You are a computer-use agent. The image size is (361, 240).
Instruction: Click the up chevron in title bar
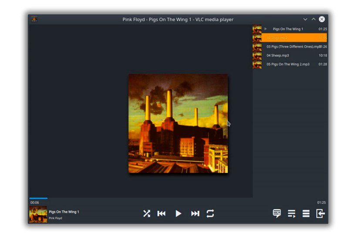pyautogui.click(x=314, y=19)
